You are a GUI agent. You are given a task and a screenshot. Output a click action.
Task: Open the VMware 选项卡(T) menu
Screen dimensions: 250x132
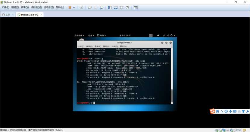[x=49, y=7]
